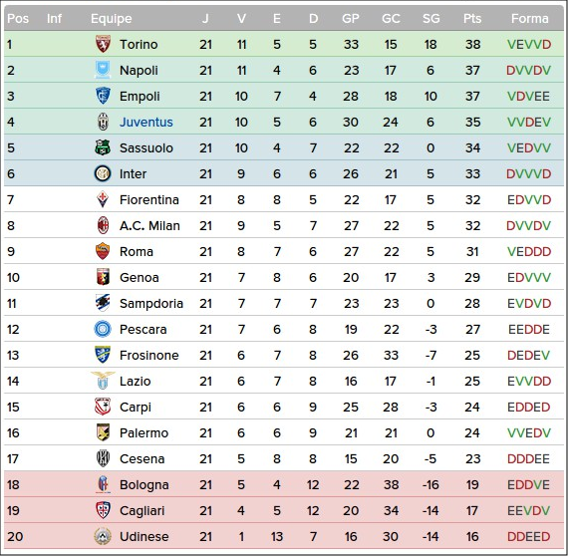Click the Juventus club crest
Viewport: 568px width, 556px height.
point(103,122)
